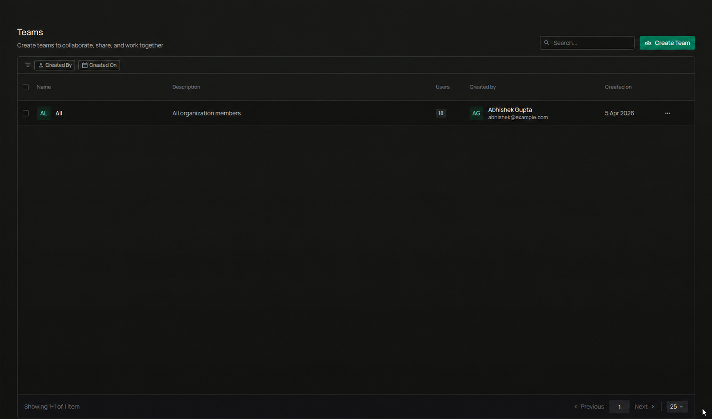Check the checkbox for All team row
The width and height of the screenshot is (712, 419).
click(26, 113)
